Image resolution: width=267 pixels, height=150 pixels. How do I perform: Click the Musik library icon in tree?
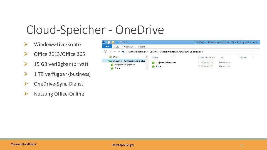110,57
